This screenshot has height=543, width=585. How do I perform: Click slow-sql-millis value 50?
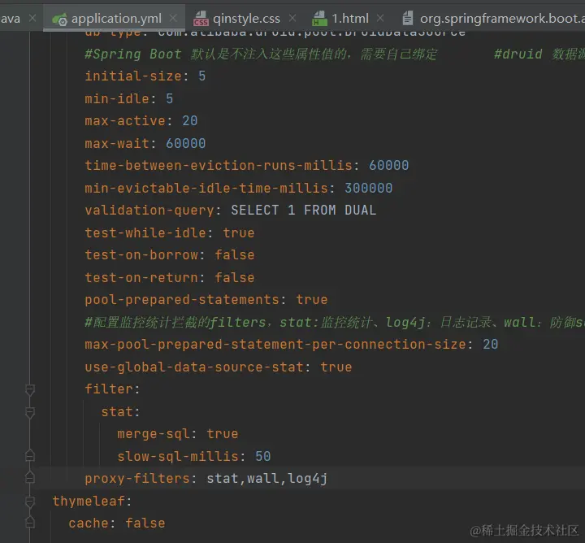coord(262,456)
